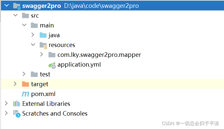Click the Maven pom.xml file icon

(25, 94)
